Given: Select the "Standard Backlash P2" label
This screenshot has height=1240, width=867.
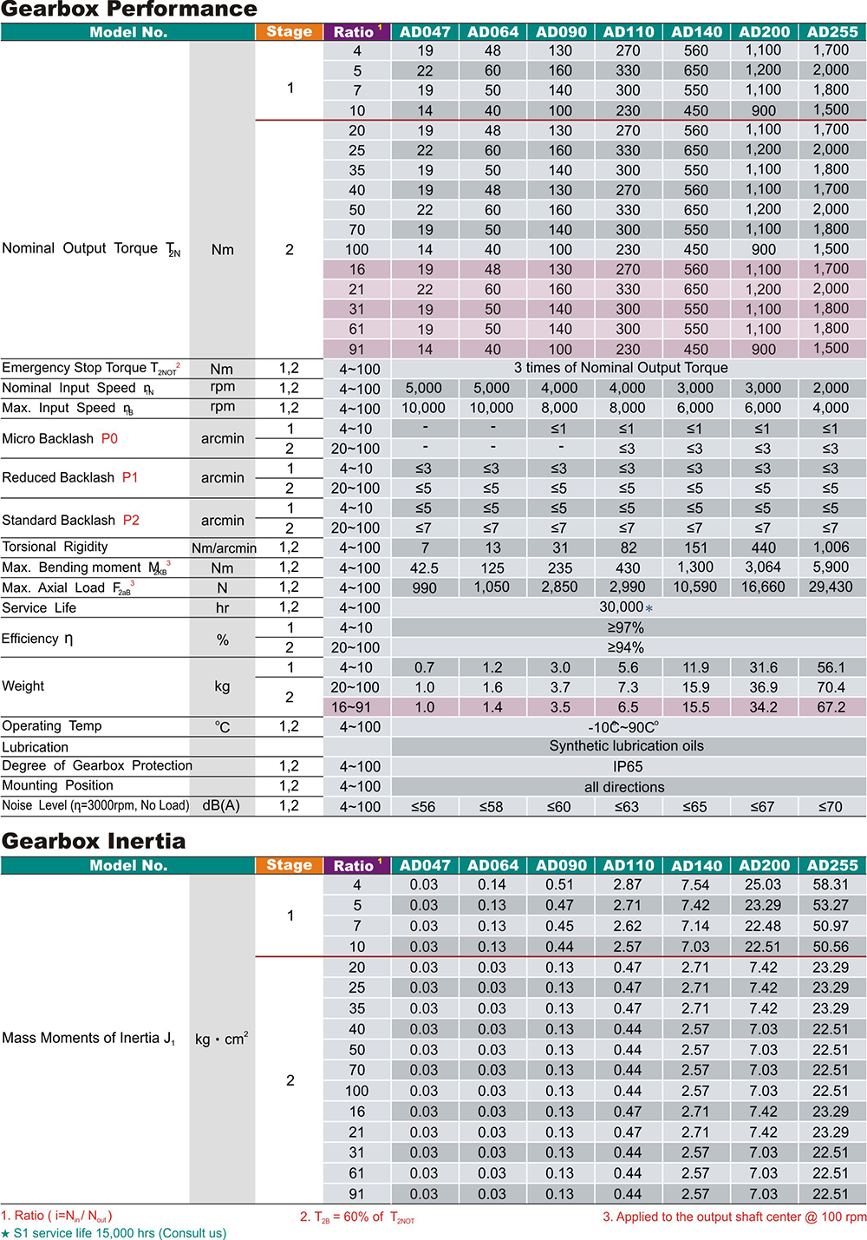Looking at the screenshot, I should 71,520.
